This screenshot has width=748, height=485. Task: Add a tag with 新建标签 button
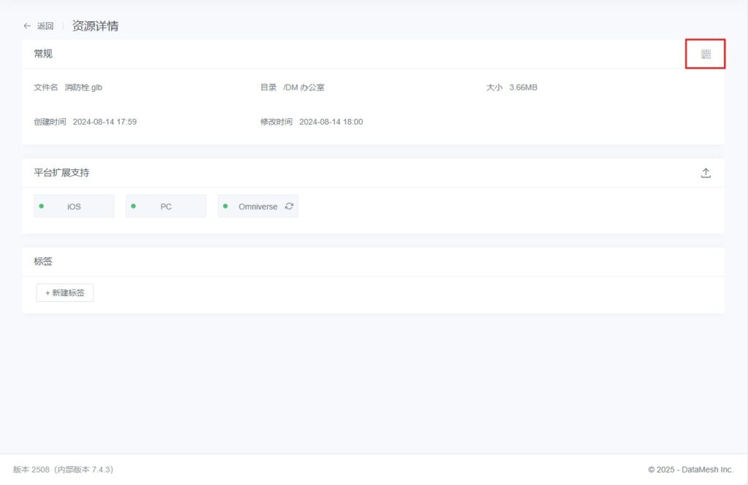(x=65, y=292)
